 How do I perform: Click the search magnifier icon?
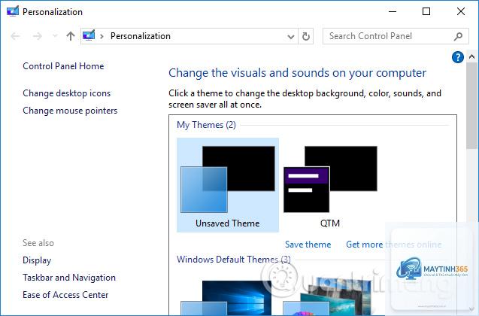[x=458, y=36]
